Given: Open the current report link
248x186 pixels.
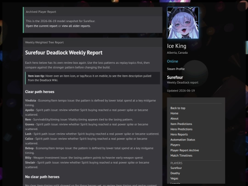Looking at the screenshot, I should [42, 26].
